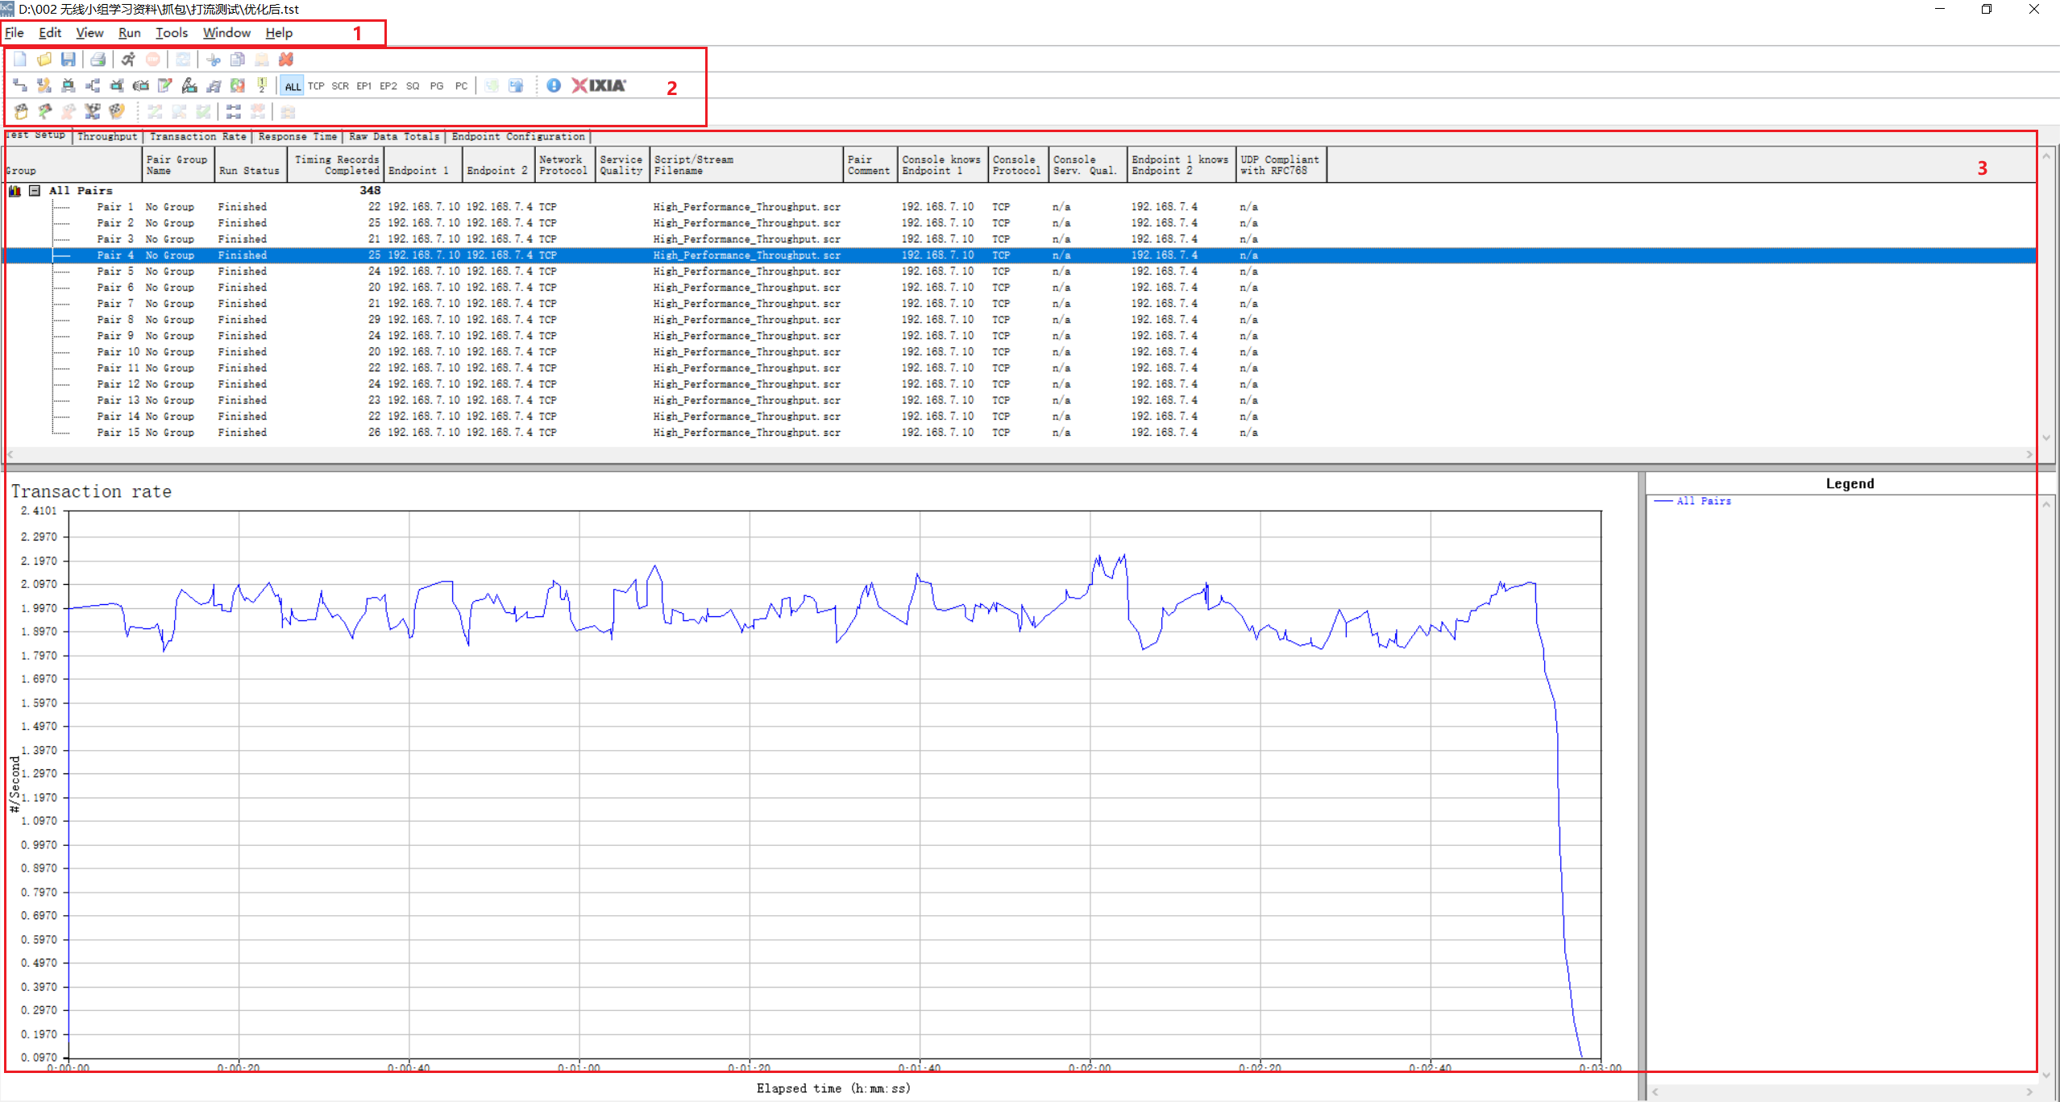Click the first checkered-flag application group icon
The height and width of the screenshot is (1102, 2060).
[20, 111]
